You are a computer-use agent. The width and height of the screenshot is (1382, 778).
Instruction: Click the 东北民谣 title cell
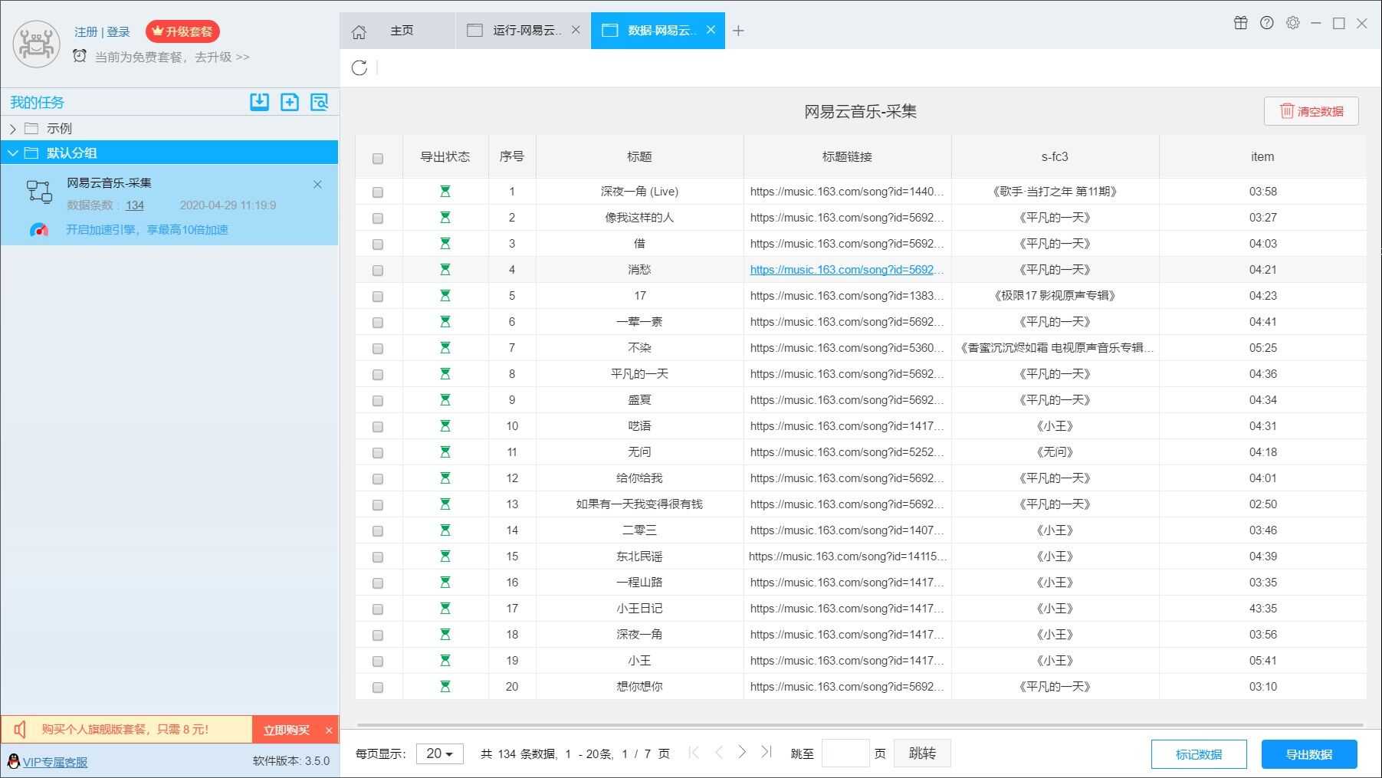pos(639,556)
